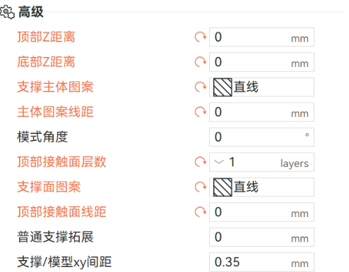Click the 高级 gear icon

pos(7,12)
